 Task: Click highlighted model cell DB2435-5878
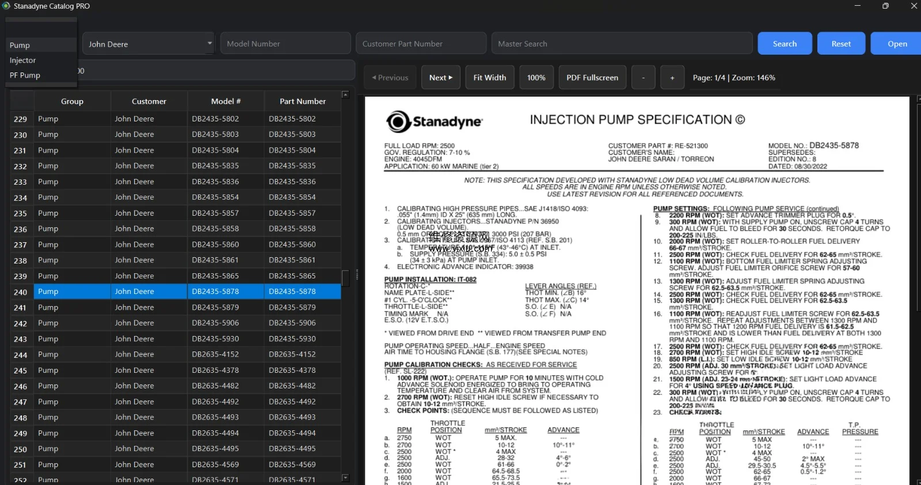point(226,292)
